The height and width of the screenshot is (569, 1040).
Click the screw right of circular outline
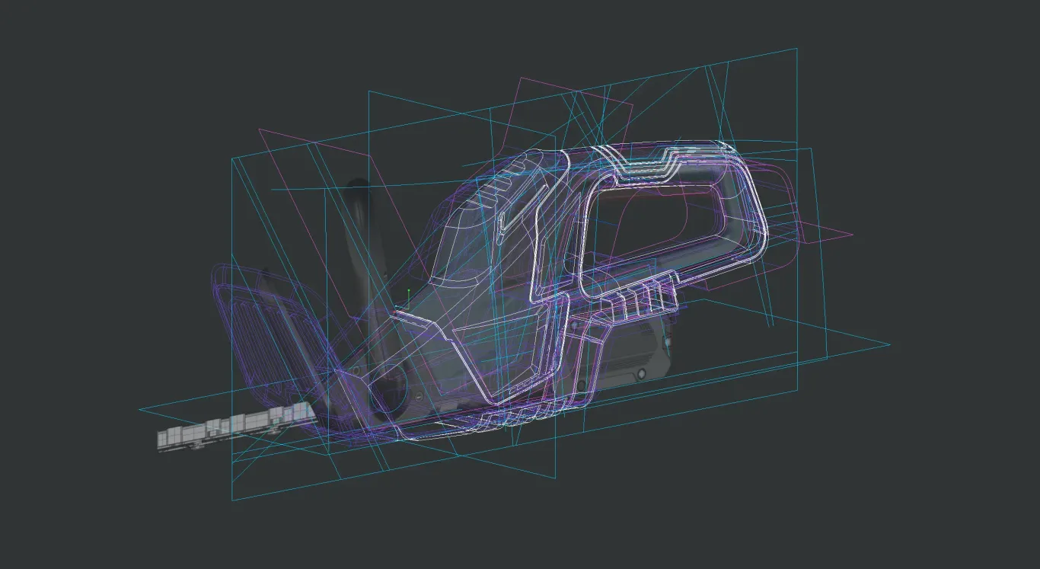[x=418, y=395]
